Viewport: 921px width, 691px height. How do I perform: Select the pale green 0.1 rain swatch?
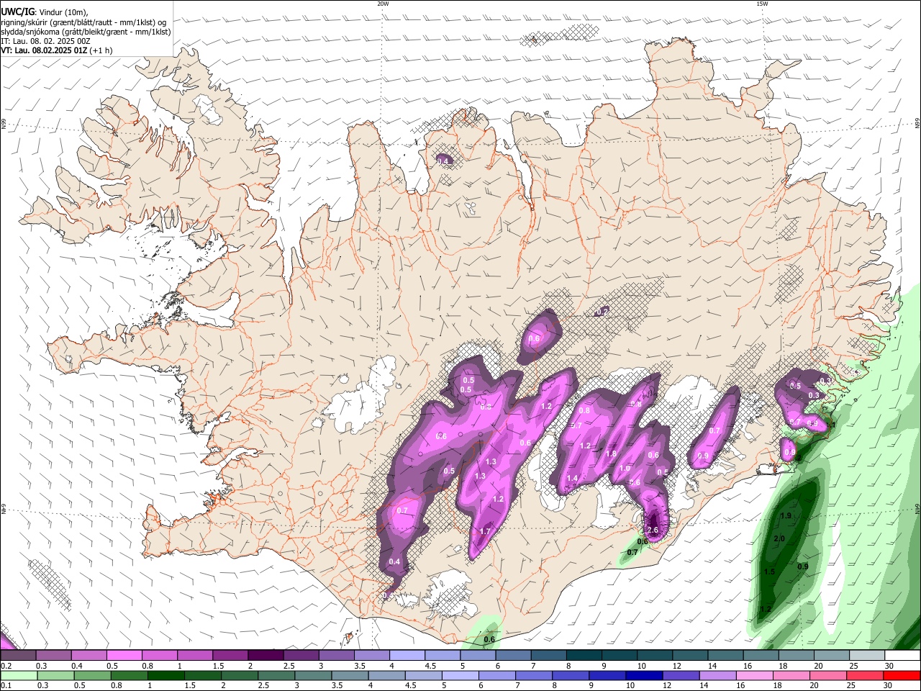19,675
